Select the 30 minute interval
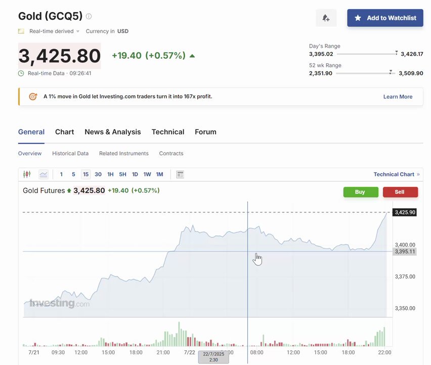Viewport: 431px width, 365px height. tap(98, 174)
